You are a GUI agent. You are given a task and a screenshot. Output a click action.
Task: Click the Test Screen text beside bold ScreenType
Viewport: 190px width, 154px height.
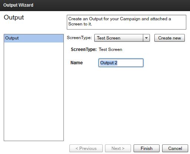pos(111,49)
